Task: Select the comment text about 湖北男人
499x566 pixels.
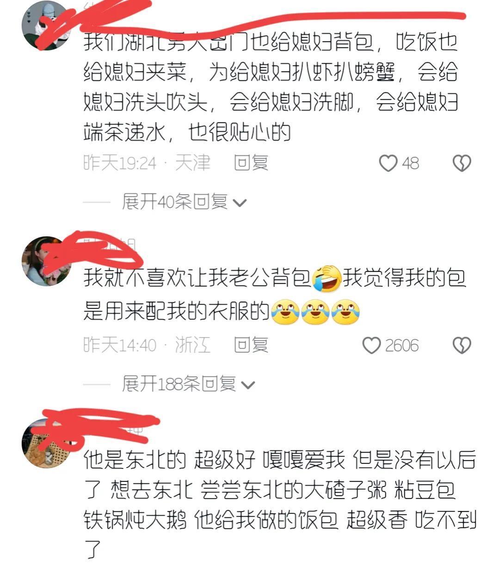Action: [x=271, y=87]
